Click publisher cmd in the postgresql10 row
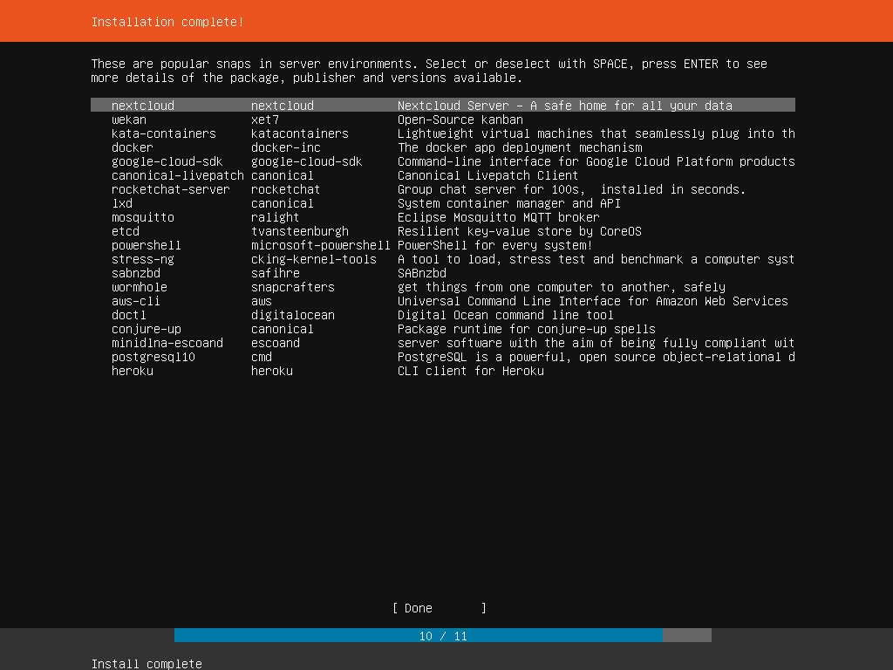This screenshot has width=893, height=670. pos(262,357)
